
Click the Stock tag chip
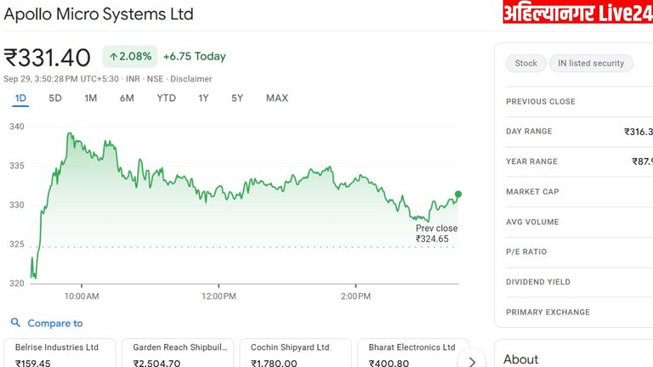click(x=525, y=63)
